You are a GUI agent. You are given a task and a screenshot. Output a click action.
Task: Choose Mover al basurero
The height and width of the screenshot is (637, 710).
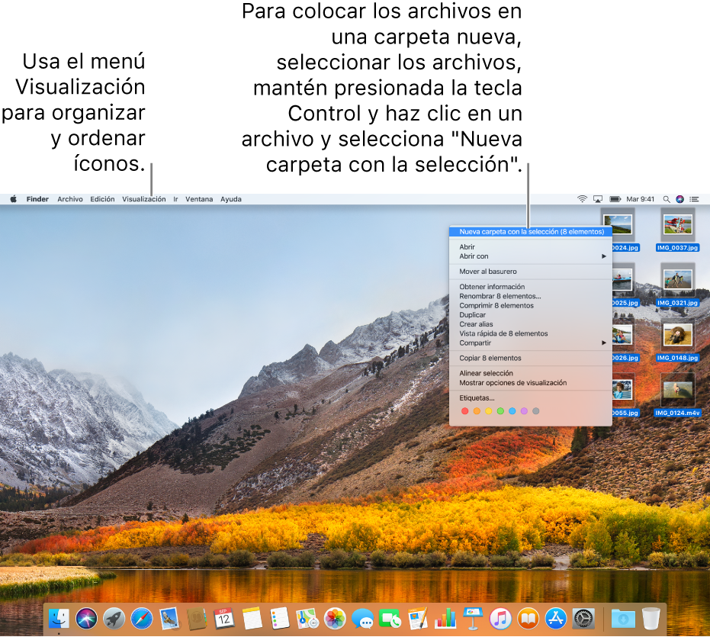point(531,272)
